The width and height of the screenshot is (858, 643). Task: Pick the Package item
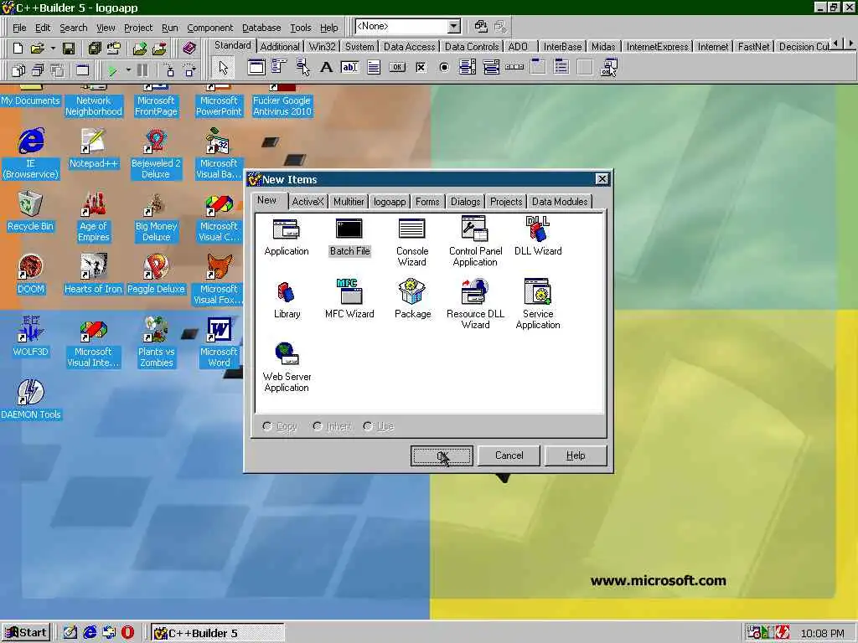click(412, 300)
